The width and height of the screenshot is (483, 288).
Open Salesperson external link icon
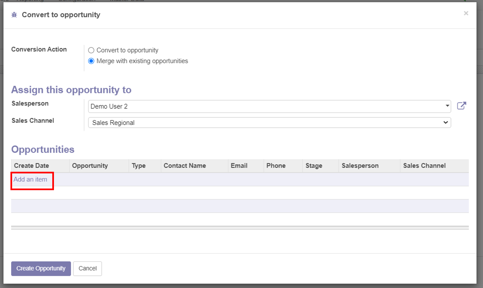(462, 106)
